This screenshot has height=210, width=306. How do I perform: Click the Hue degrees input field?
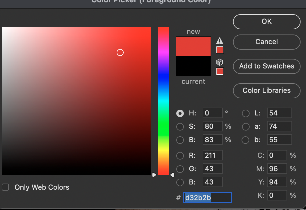click(213, 113)
